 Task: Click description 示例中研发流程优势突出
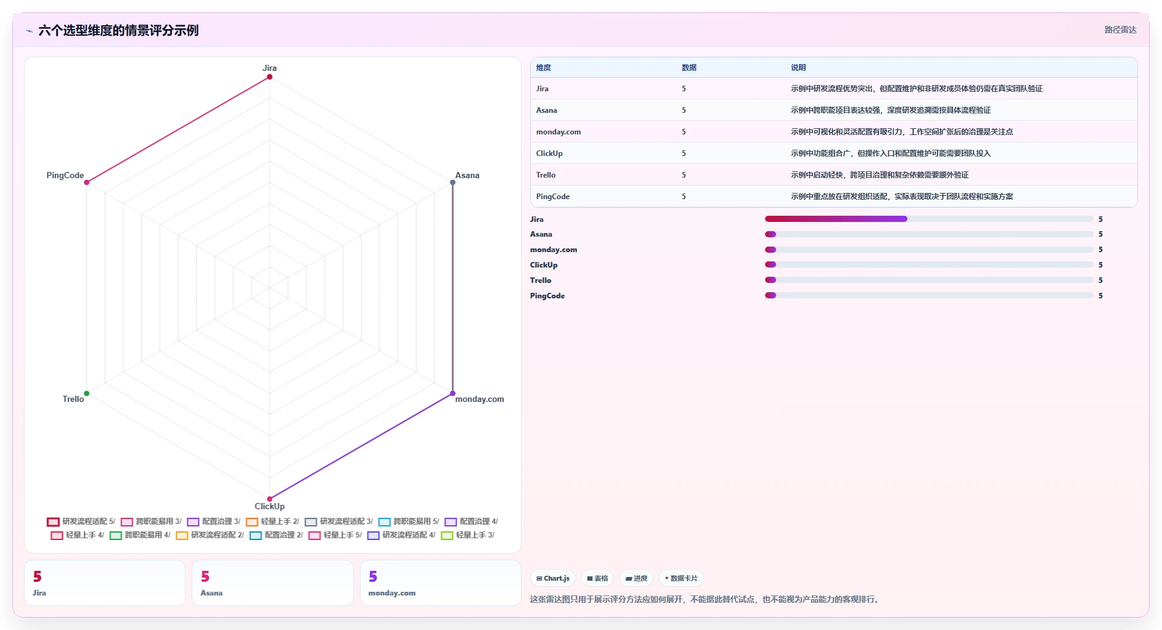coord(917,89)
